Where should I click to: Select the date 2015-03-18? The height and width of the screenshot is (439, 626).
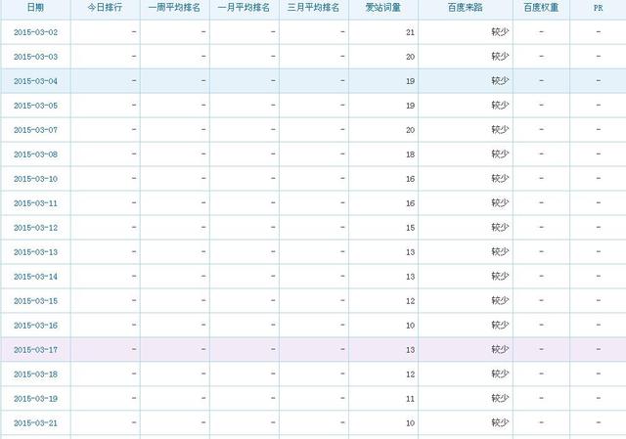35,374
